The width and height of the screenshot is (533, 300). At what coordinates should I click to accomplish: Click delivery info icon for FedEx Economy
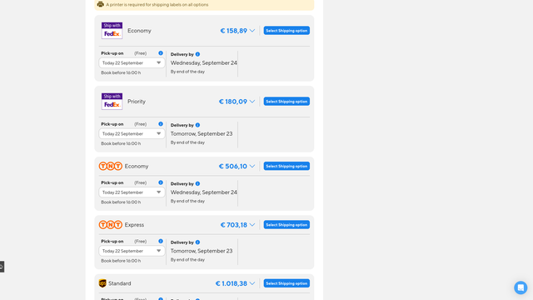click(197, 54)
